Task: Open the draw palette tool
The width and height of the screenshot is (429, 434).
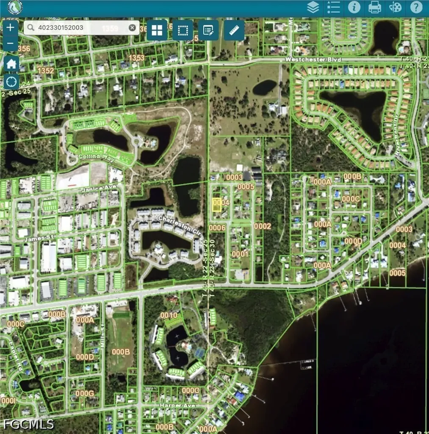Action: [x=395, y=7]
